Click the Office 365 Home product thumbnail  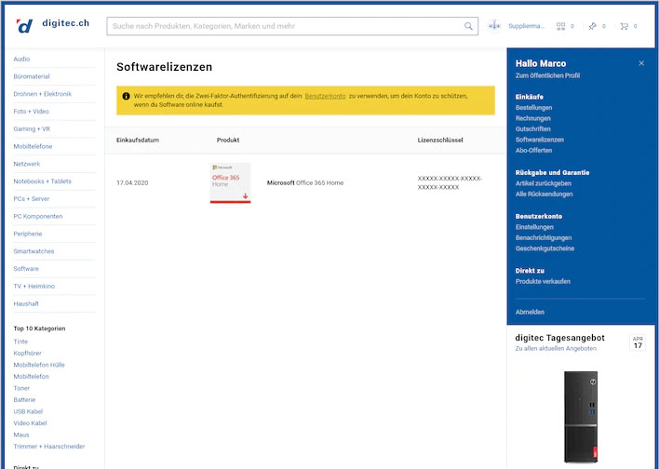pyautogui.click(x=230, y=182)
